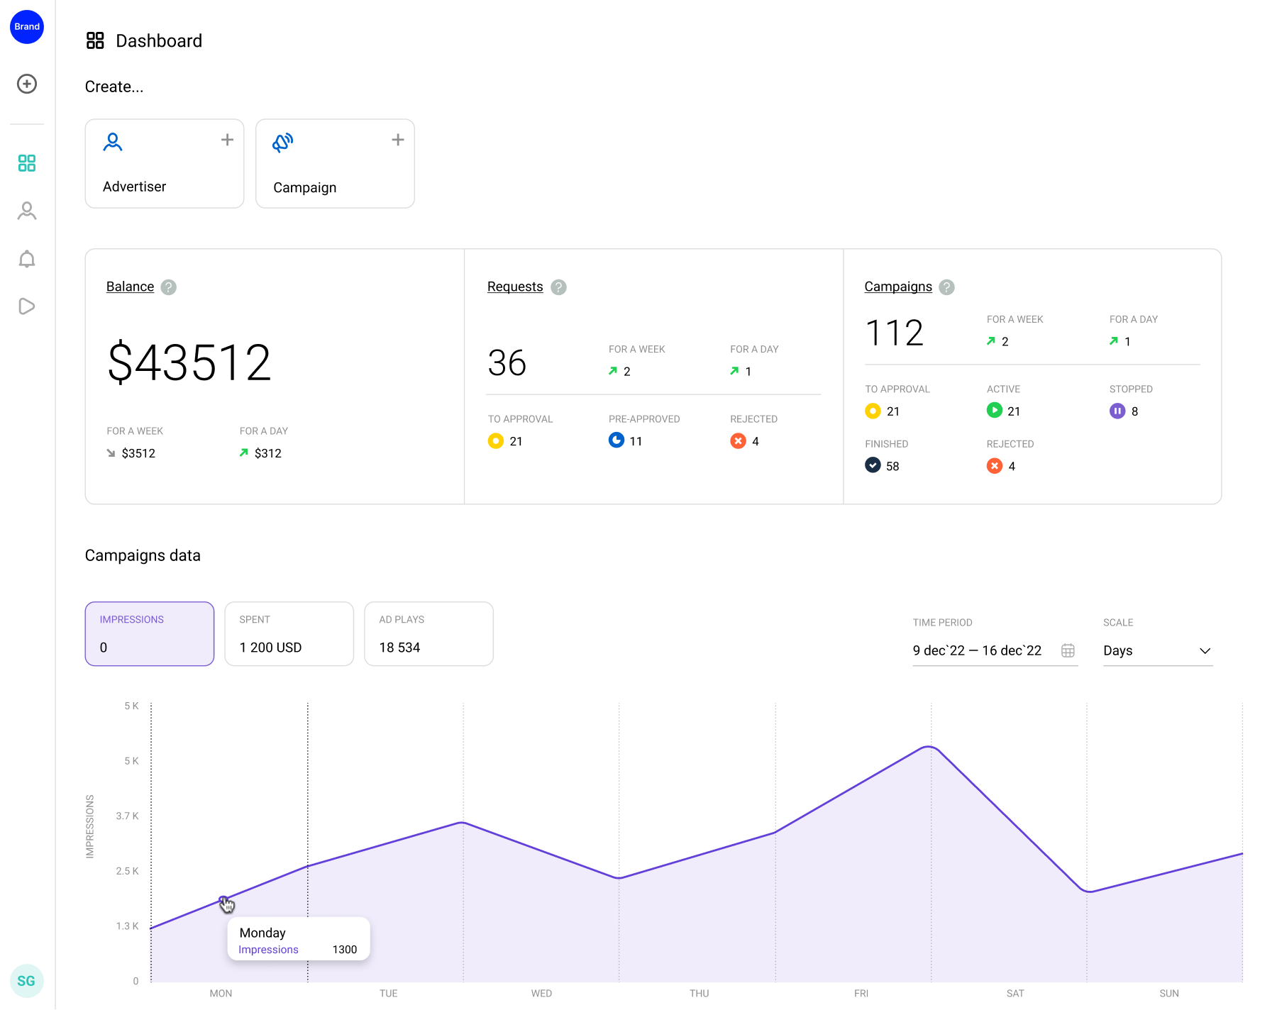The image size is (1277, 1010).
Task: Click the Active green play status icon
Action: [x=995, y=411]
